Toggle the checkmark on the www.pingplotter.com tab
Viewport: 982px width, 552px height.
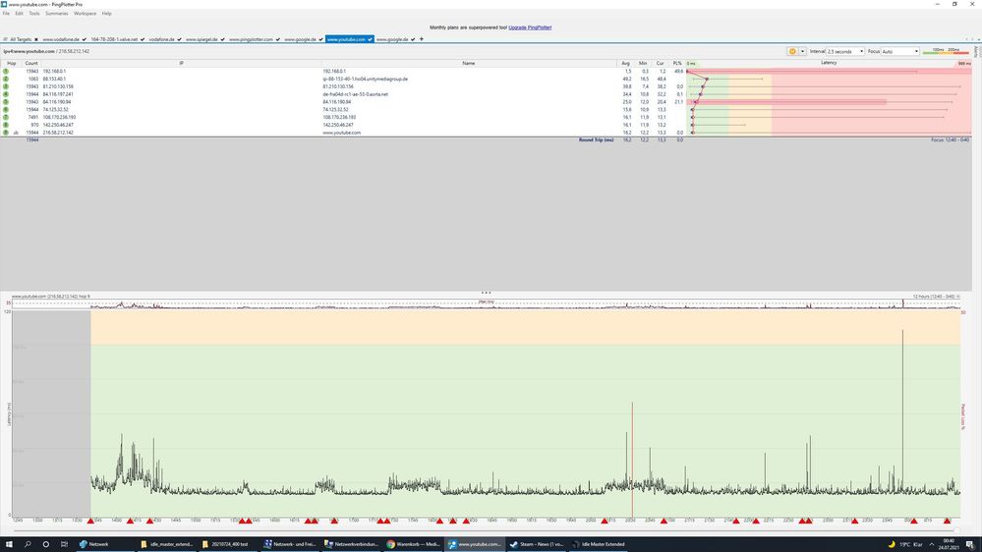(x=278, y=39)
